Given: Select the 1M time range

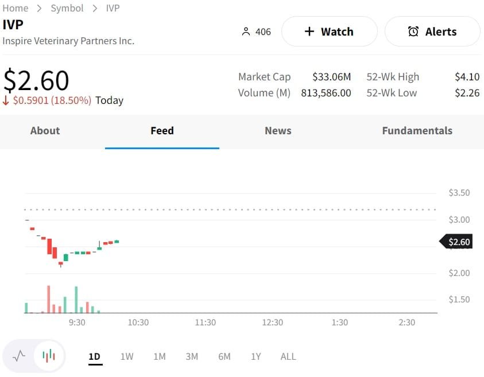Looking at the screenshot, I should 160,356.
